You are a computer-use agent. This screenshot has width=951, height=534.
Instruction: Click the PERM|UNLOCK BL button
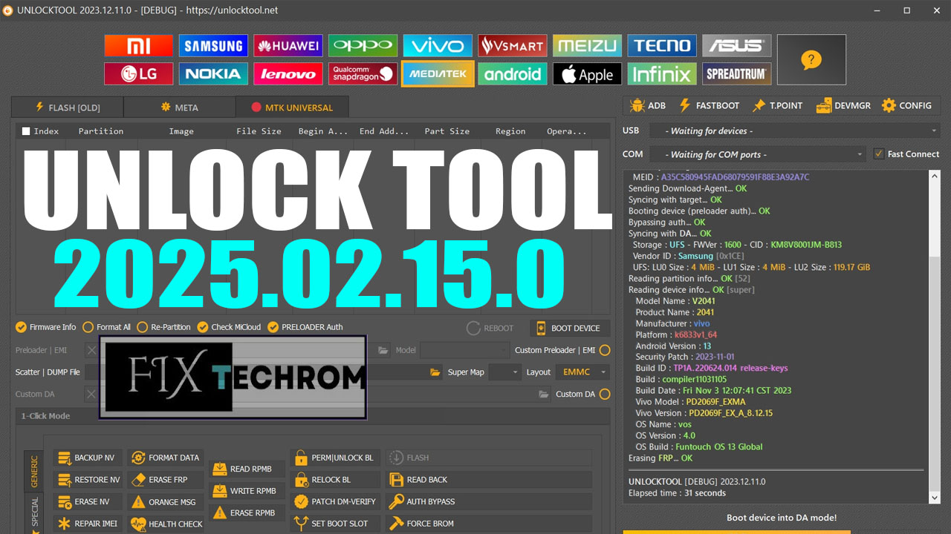(x=335, y=458)
